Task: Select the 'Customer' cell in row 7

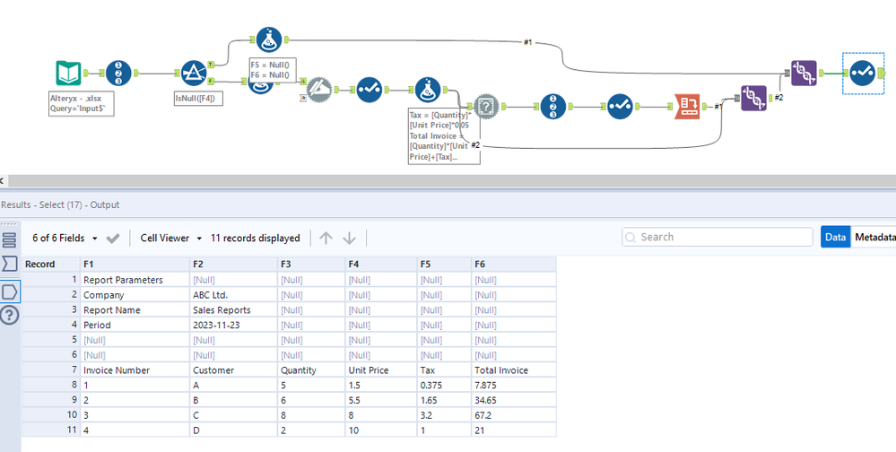Action: [234, 370]
